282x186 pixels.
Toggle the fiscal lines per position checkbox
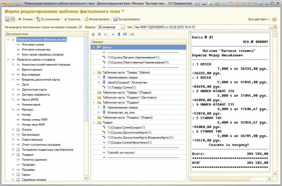[80, 27]
